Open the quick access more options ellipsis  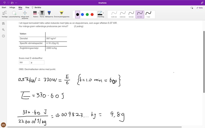point(16,3)
